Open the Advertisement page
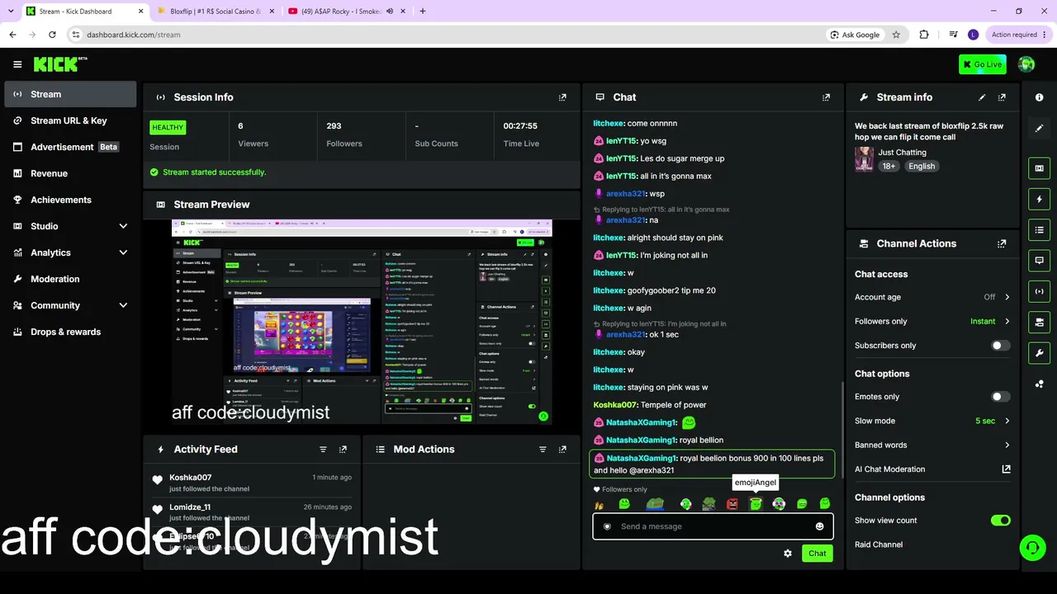This screenshot has width=1057, height=594. (x=70, y=147)
